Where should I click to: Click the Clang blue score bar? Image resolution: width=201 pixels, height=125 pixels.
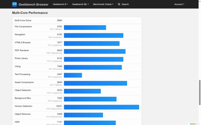coord(93,67)
